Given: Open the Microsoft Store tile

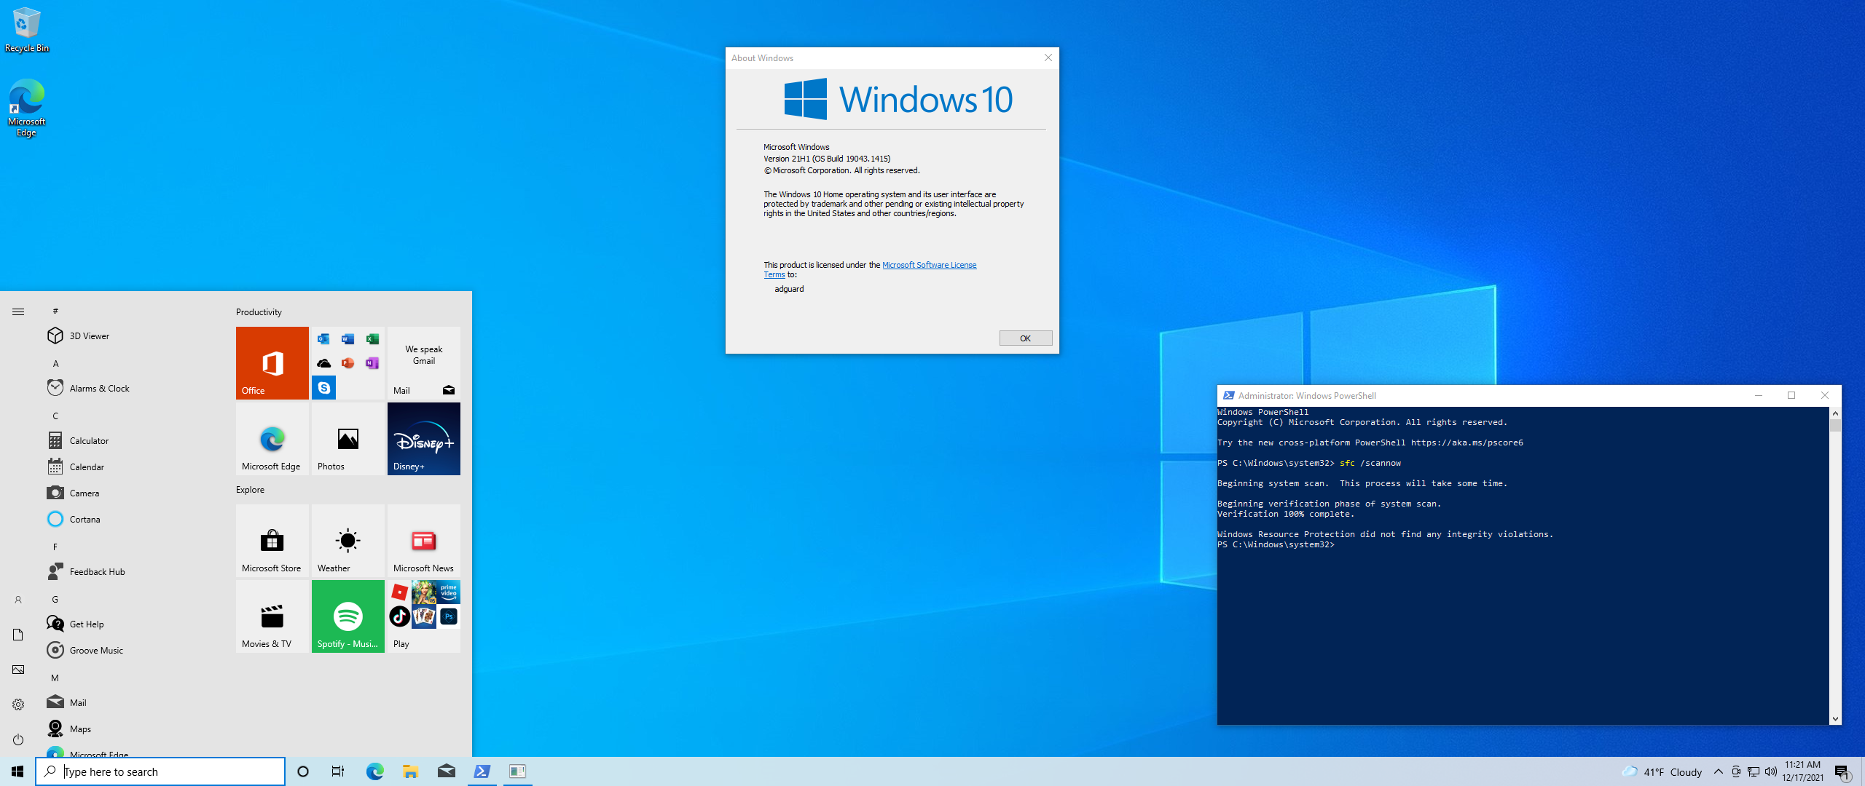Looking at the screenshot, I should [272, 540].
